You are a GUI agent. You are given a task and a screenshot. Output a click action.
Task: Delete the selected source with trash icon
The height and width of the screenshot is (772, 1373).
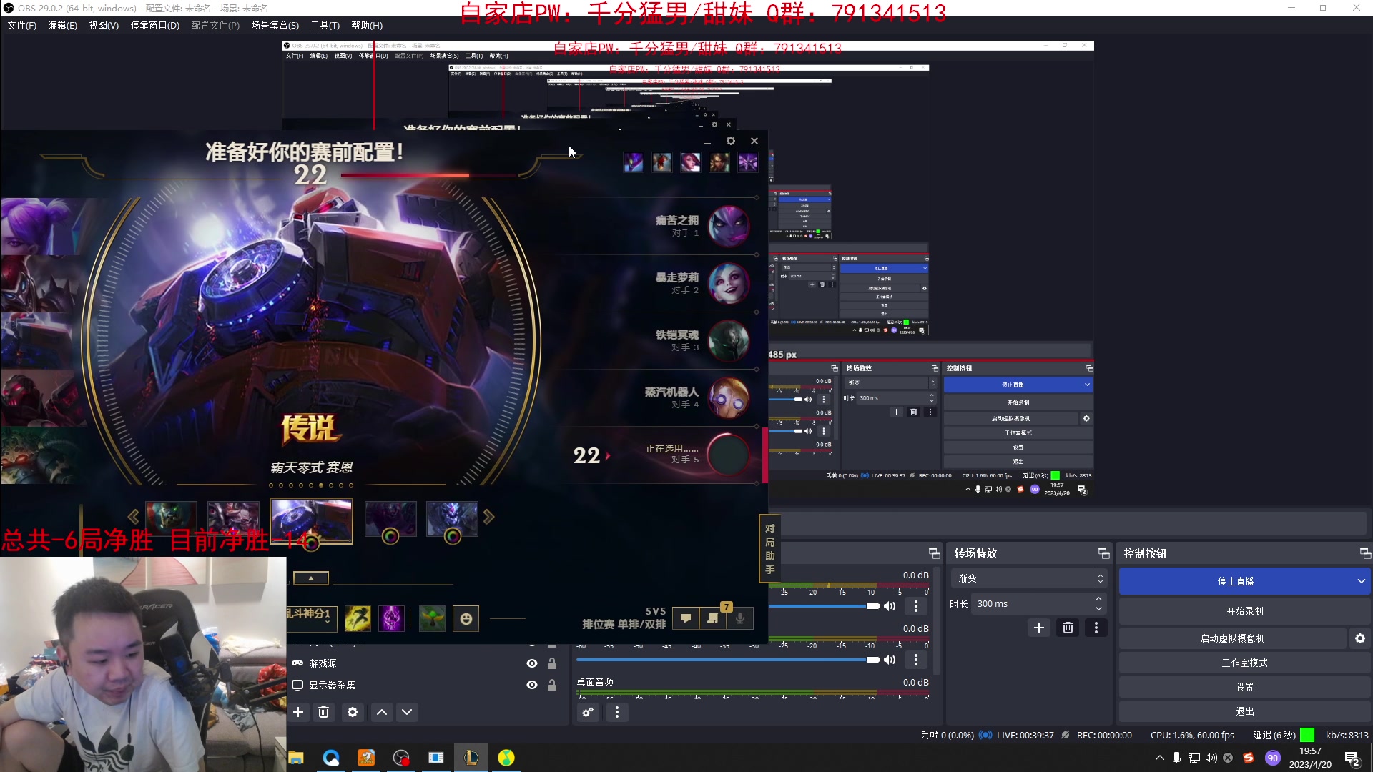click(x=324, y=712)
